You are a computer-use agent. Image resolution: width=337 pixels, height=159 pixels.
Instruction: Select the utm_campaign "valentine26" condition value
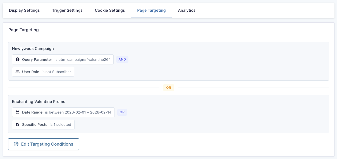tap(82, 59)
